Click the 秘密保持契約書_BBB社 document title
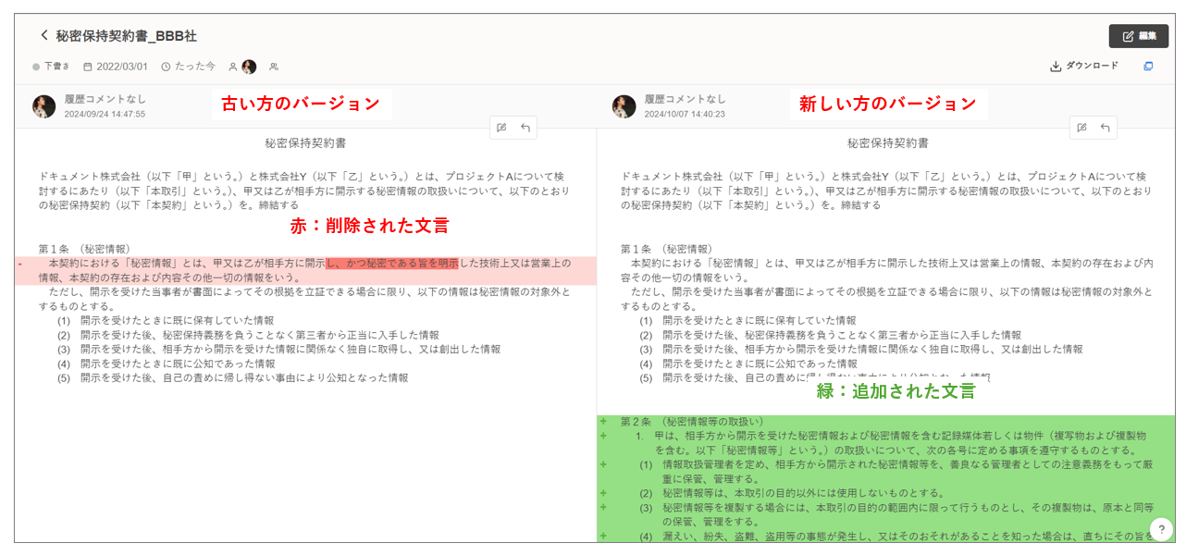This screenshot has width=1186, height=555. coord(126,36)
